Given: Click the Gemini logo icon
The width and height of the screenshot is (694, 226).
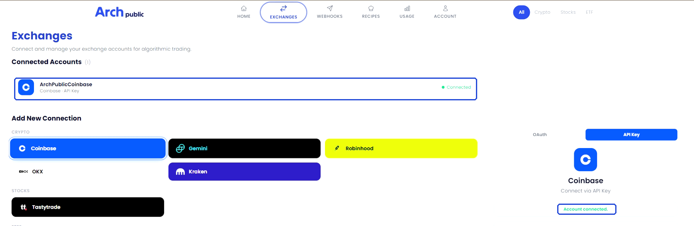Looking at the screenshot, I should click(180, 148).
